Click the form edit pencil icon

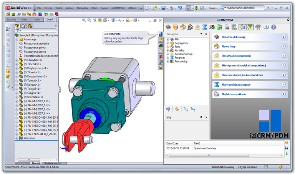[234, 27]
